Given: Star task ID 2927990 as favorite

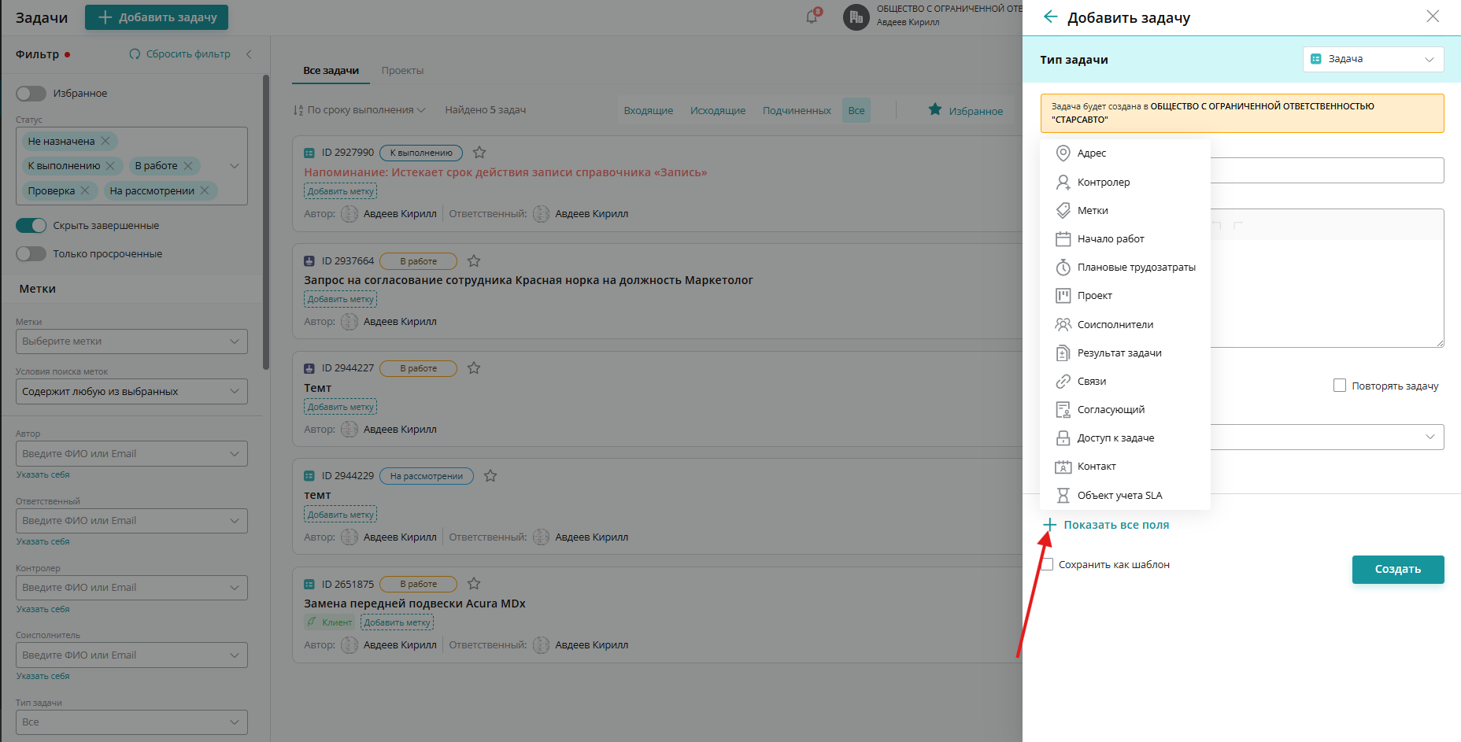Looking at the screenshot, I should 479,153.
